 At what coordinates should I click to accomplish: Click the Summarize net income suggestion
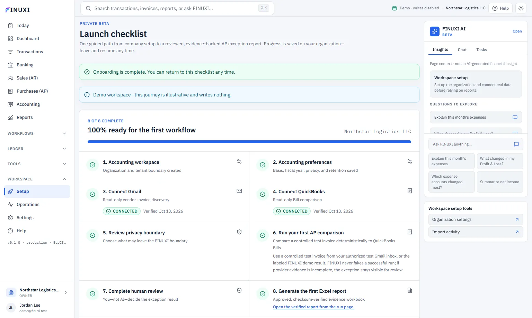(x=500, y=182)
